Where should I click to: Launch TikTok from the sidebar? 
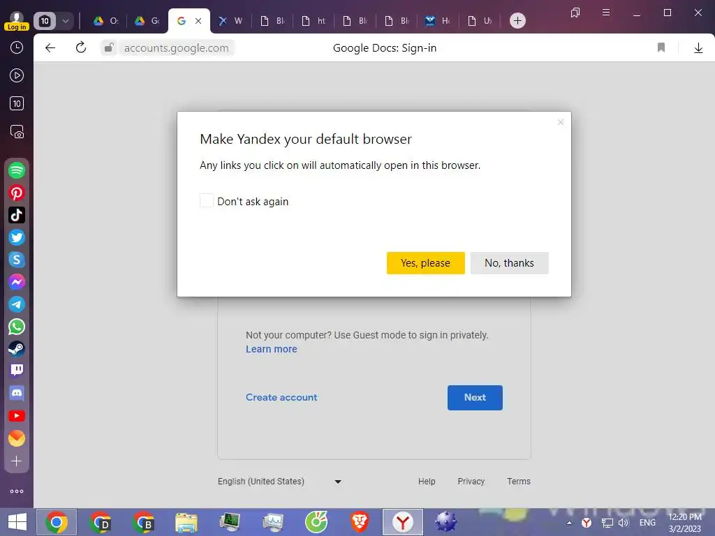(x=17, y=215)
